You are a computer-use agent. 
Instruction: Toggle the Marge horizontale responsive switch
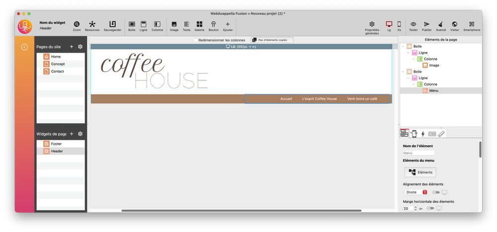click(430, 208)
